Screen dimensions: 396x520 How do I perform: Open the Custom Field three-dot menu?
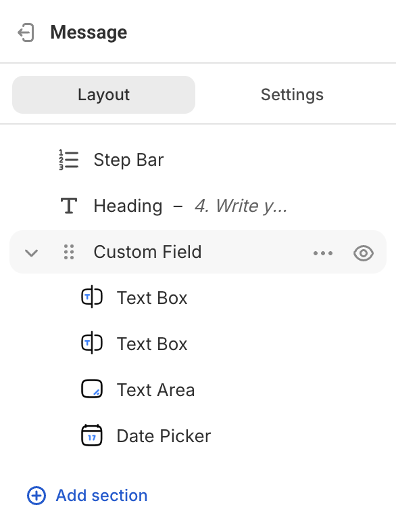(x=323, y=253)
